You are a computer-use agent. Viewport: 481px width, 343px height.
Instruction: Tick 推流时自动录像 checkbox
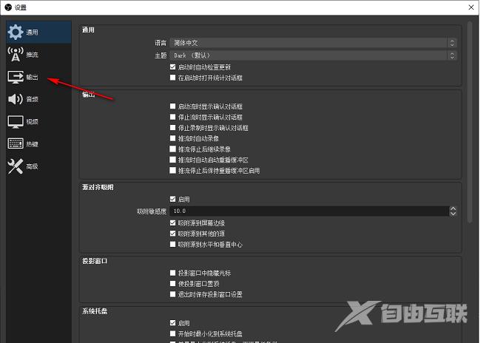172,138
